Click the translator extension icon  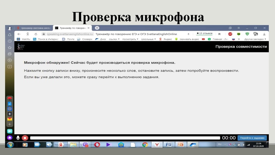click(x=256, y=34)
